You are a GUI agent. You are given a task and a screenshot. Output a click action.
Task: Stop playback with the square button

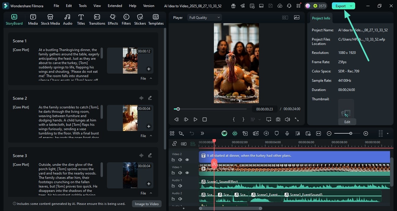tap(205, 120)
